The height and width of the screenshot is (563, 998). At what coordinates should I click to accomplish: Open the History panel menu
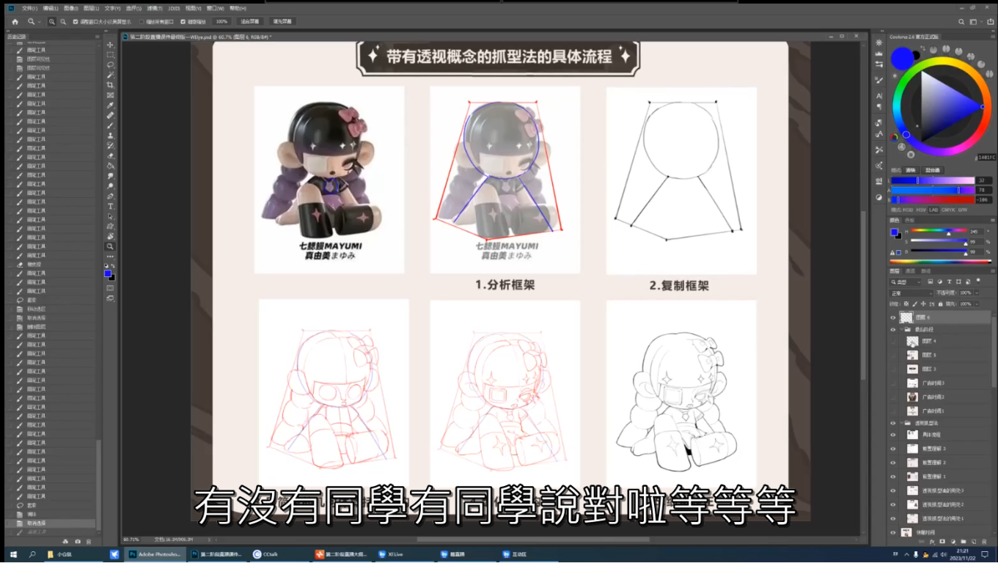coord(96,37)
